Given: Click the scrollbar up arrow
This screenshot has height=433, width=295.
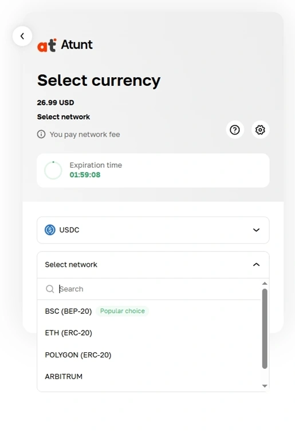Looking at the screenshot, I should click(x=265, y=284).
